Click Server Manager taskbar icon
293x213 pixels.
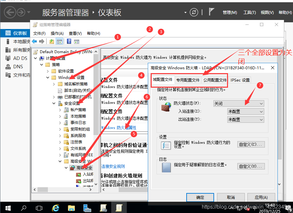pos(87,208)
